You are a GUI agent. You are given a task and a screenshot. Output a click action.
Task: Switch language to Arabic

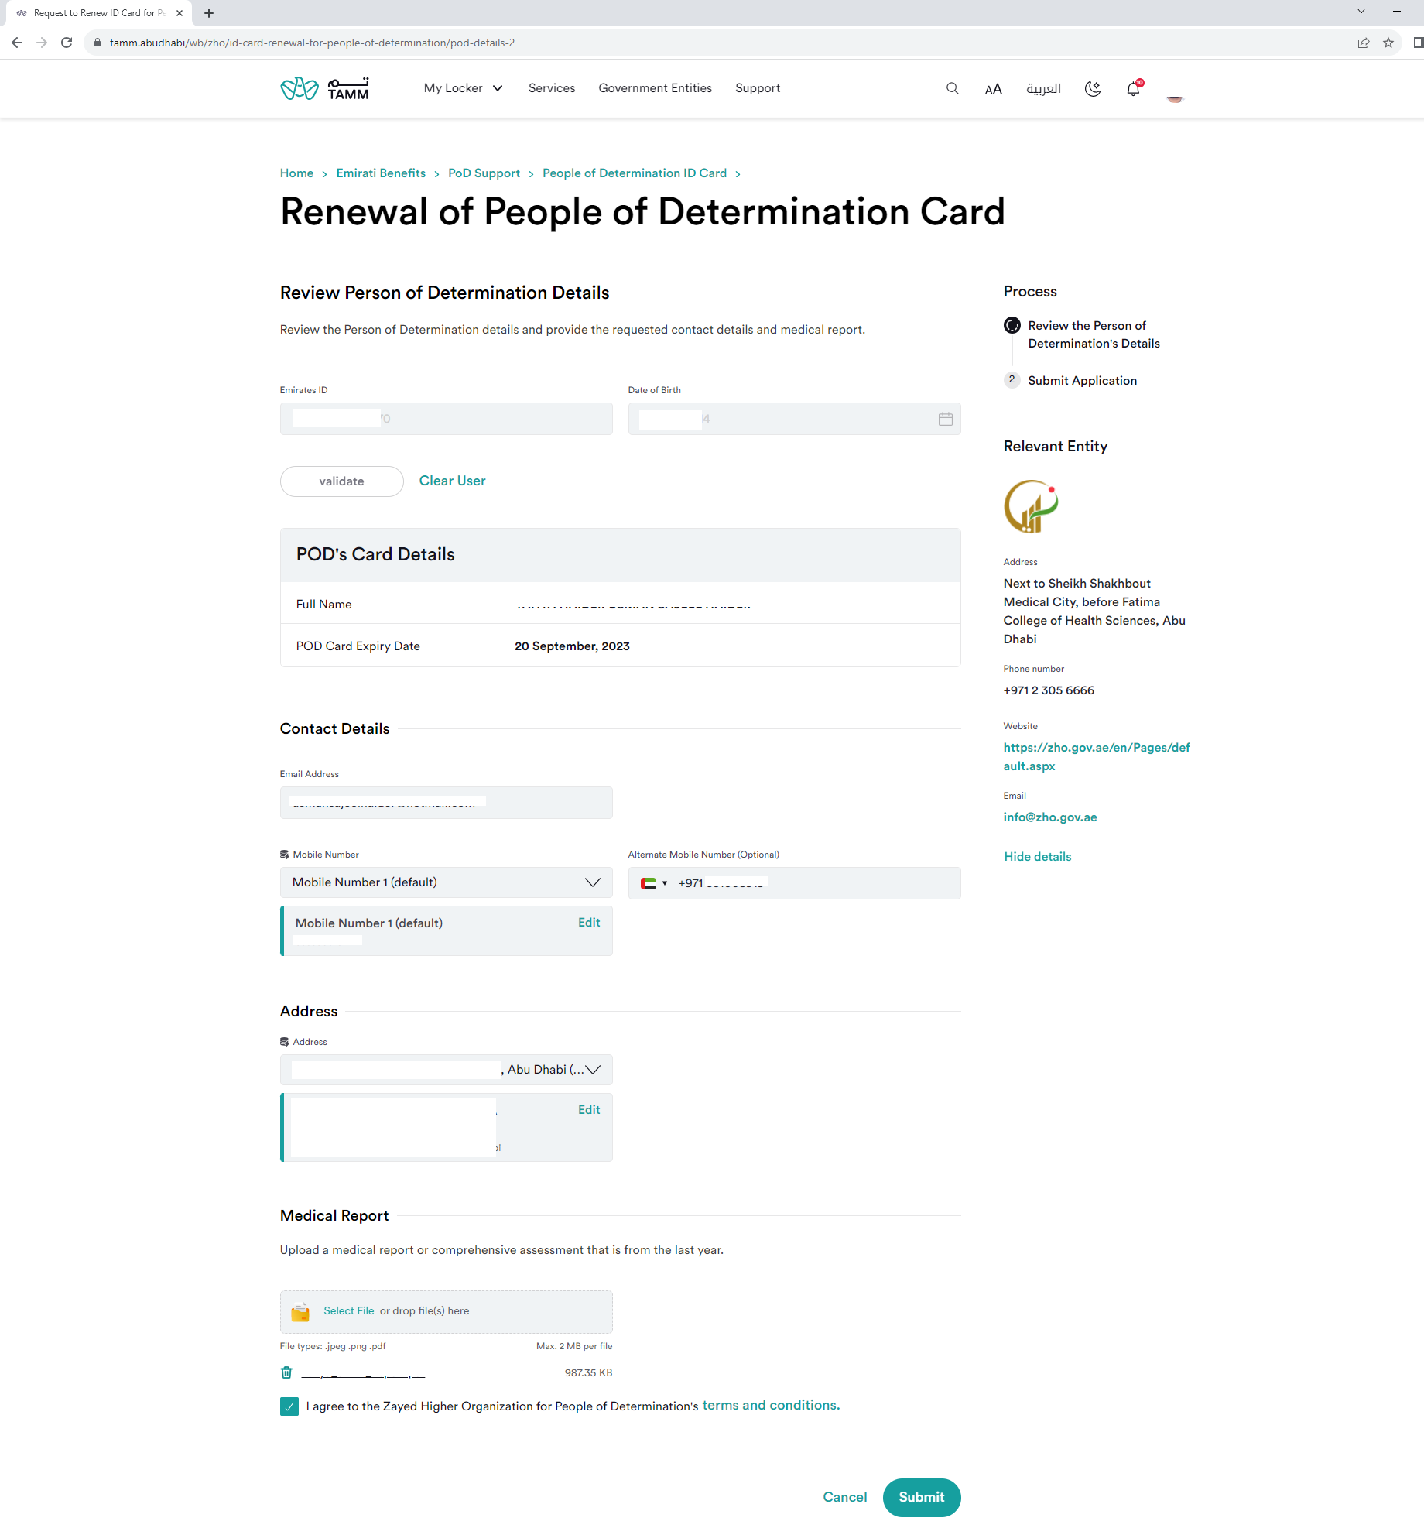(x=1043, y=89)
